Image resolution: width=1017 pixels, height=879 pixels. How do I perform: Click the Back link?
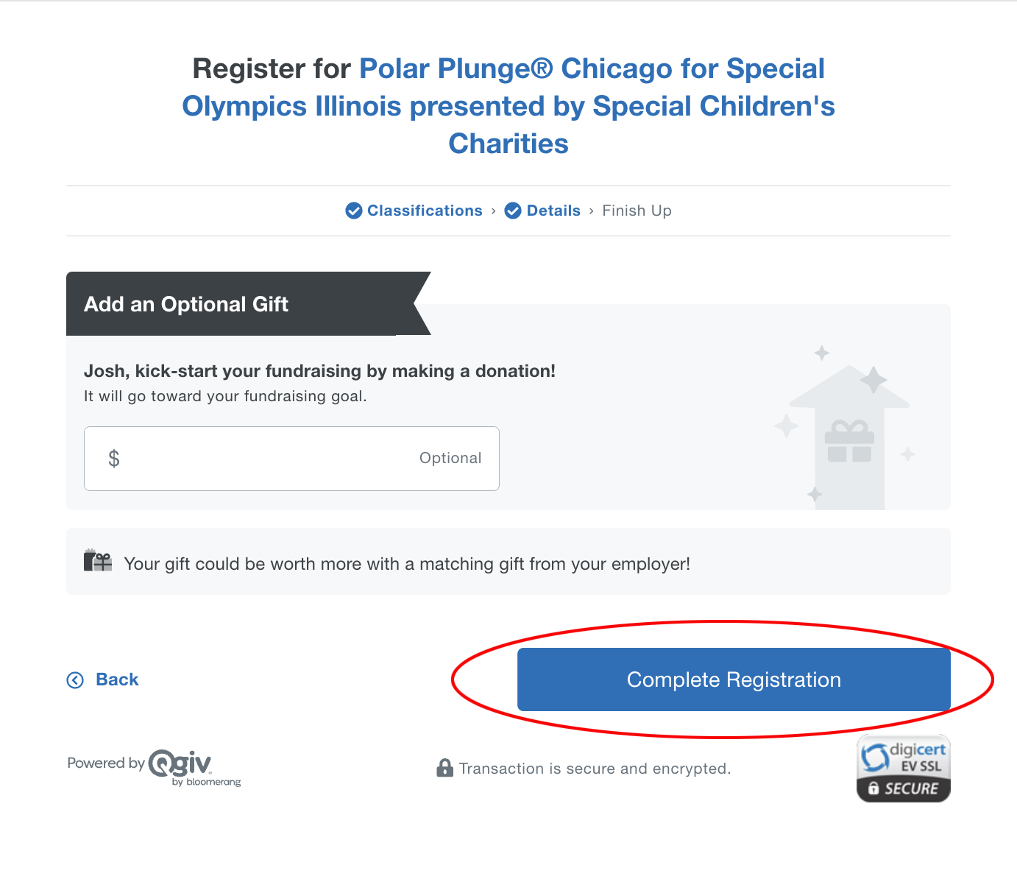[117, 679]
